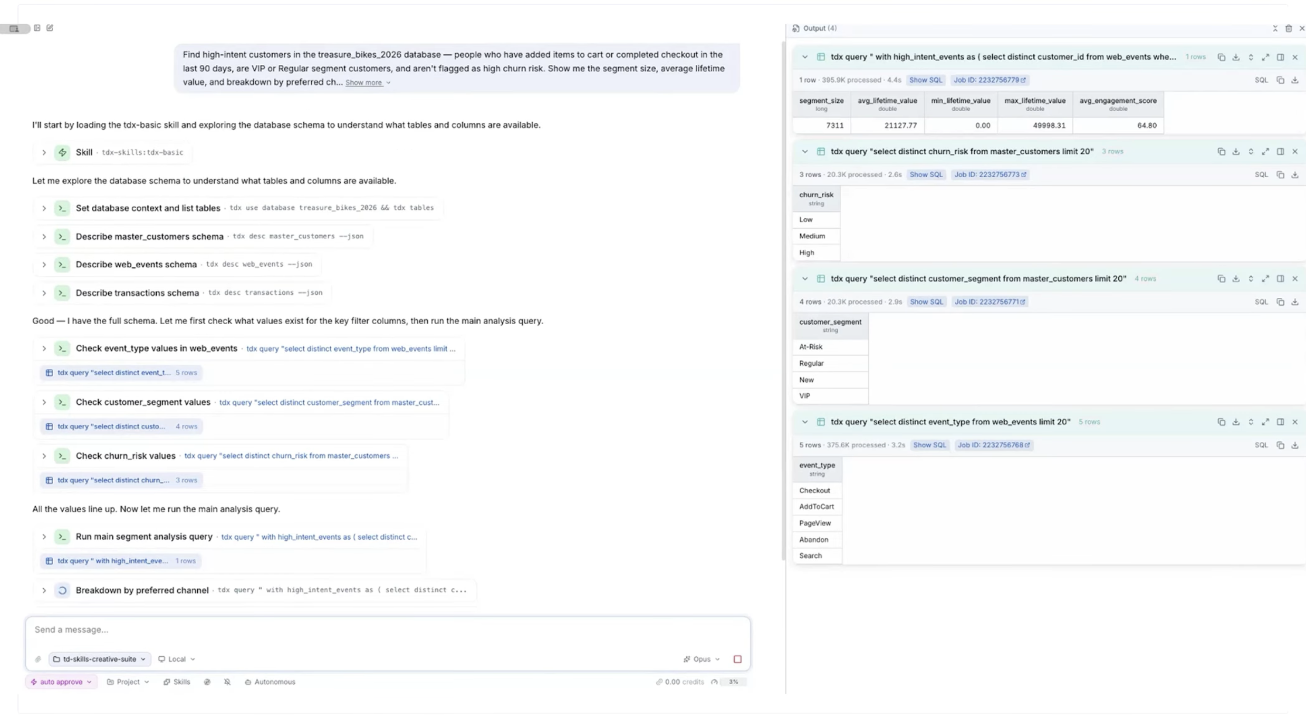Viewport: 1306px width, 719px height.
Task: Open the Local environment dropdown
Action: 177,659
